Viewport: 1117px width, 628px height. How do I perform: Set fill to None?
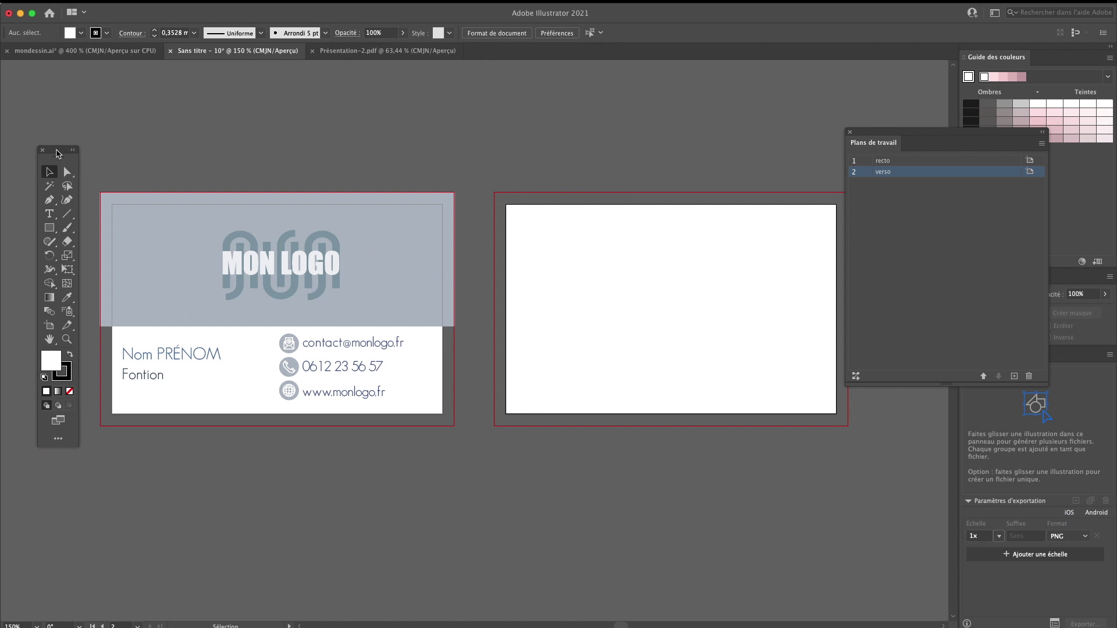pos(69,391)
